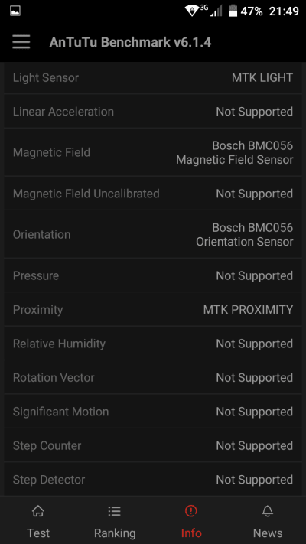Tap the Ranking list icon
The width and height of the screenshot is (306, 544).
(115, 510)
